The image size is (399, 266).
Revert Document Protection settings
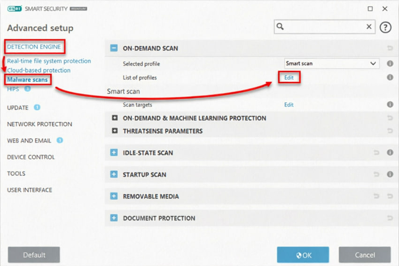click(390, 218)
